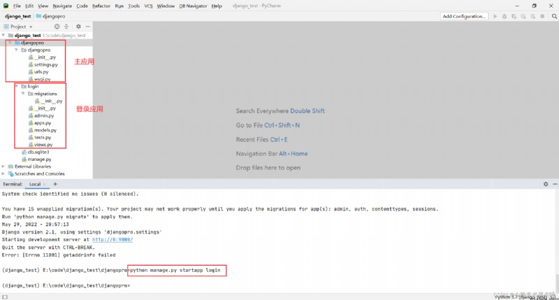Screen dimensions: 559x300
Task: Click django_test breadcrumb in navigation bar
Action: 18,16
